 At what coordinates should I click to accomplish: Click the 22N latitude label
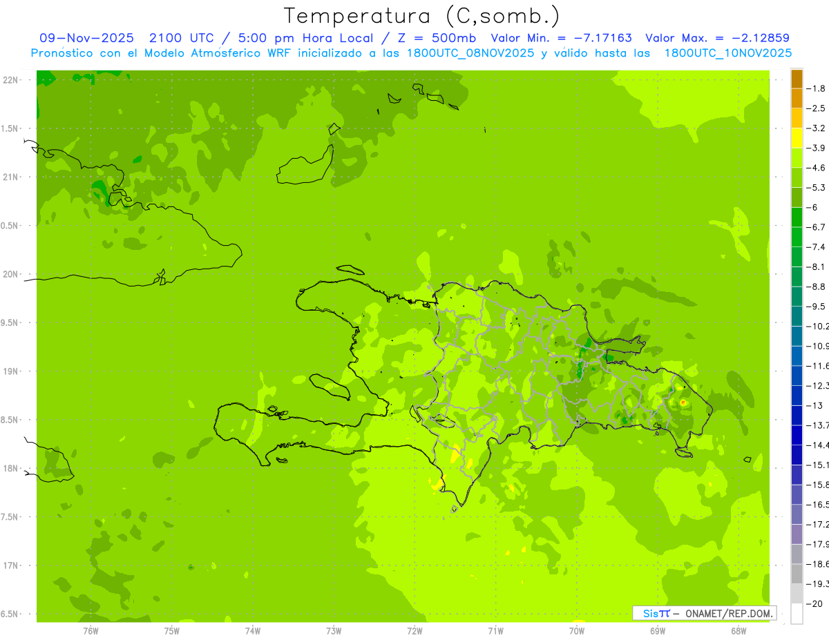point(12,80)
